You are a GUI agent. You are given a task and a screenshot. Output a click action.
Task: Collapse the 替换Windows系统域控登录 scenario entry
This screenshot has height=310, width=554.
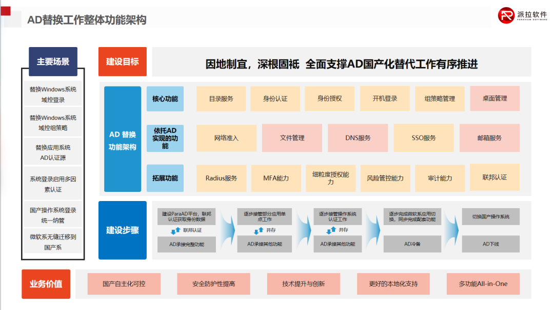tap(53, 94)
